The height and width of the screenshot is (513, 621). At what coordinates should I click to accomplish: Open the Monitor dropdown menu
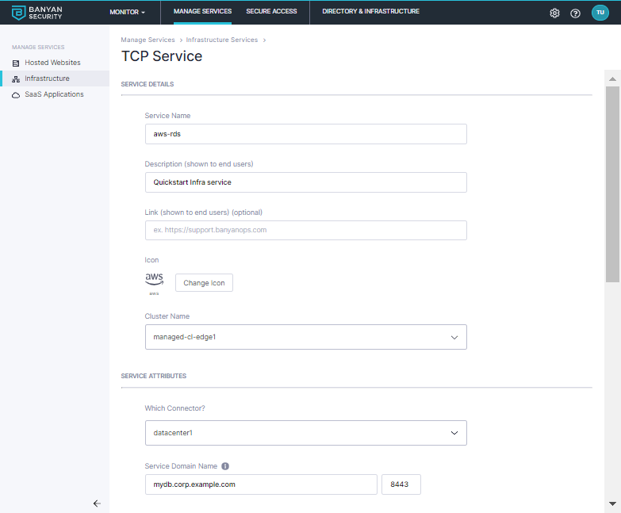[x=127, y=12]
